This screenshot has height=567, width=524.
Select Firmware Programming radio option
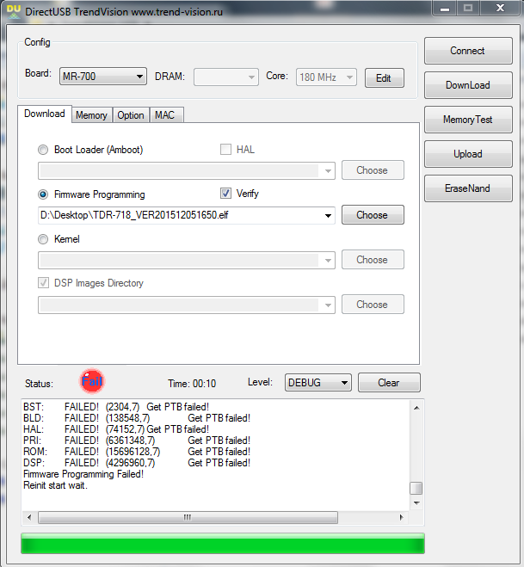pyautogui.click(x=43, y=194)
